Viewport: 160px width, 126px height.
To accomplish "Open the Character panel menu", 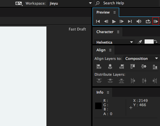I will pyautogui.click(x=118, y=32).
